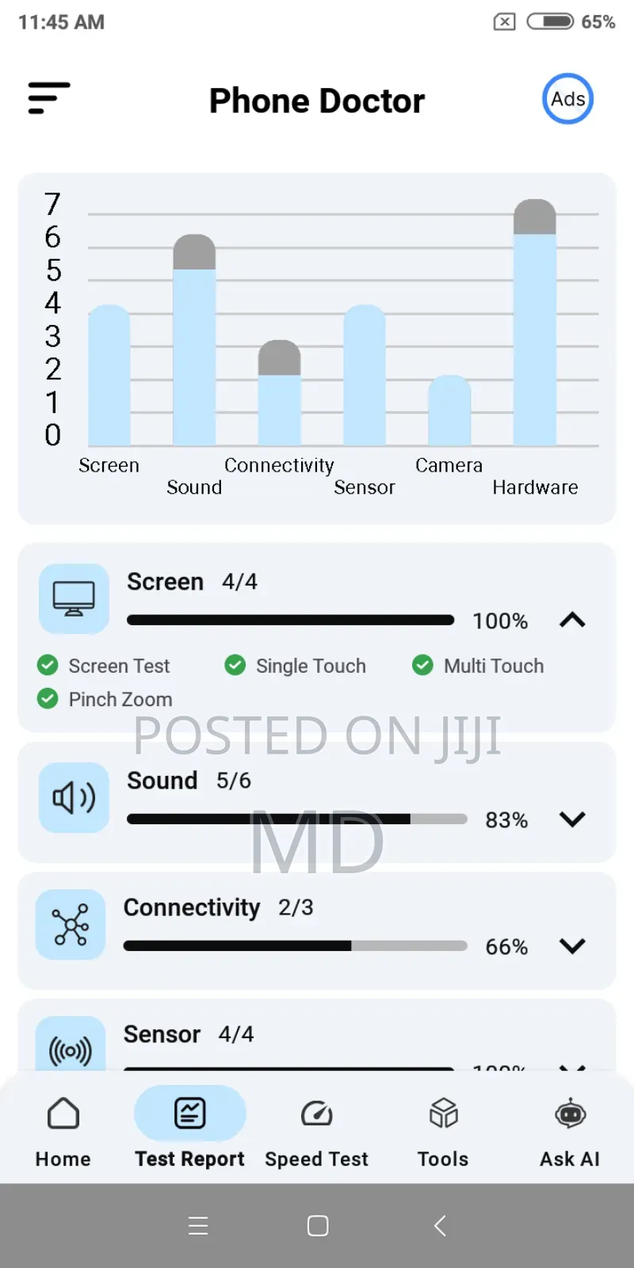This screenshot has width=634, height=1268.
Task: Collapse the Screen section chevron
Action: (572, 620)
